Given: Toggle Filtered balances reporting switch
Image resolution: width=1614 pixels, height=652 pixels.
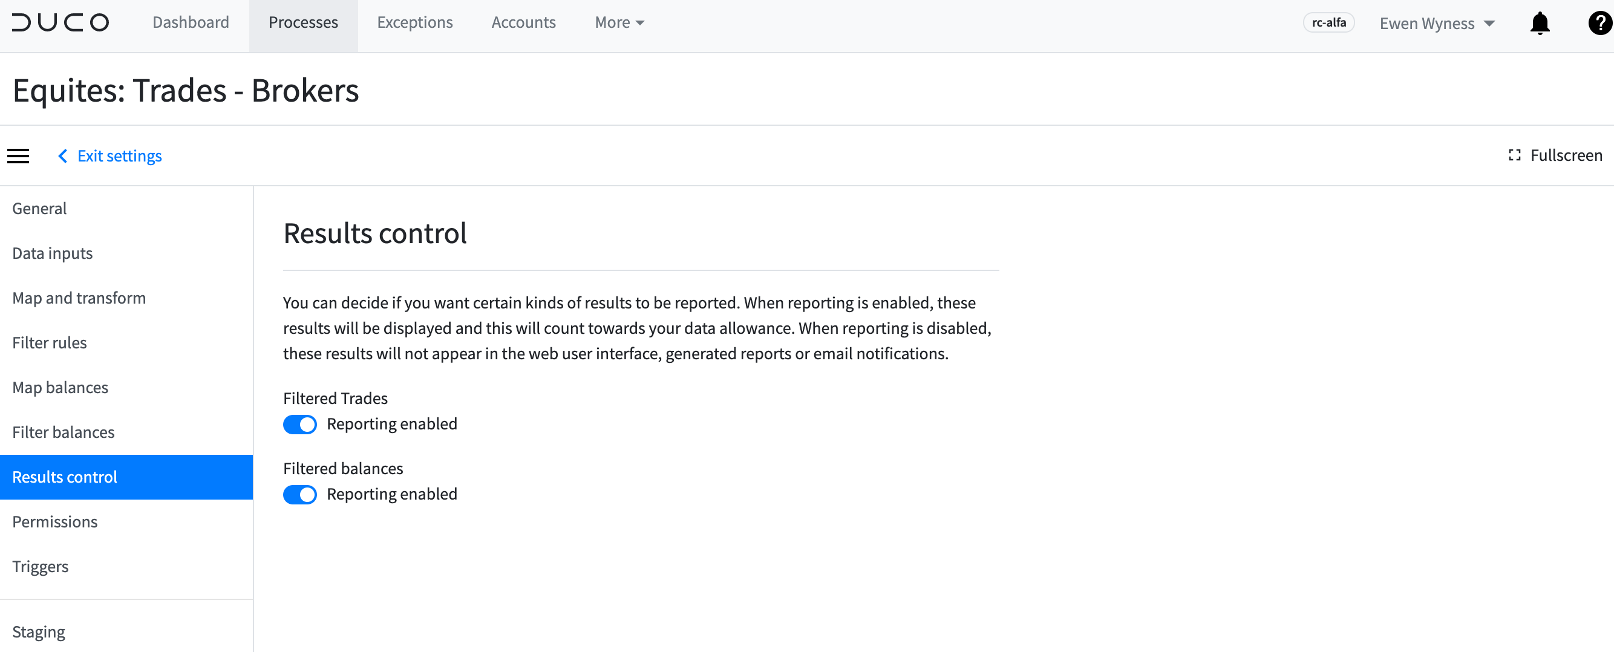Looking at the screenshot, I should [299, 494].
